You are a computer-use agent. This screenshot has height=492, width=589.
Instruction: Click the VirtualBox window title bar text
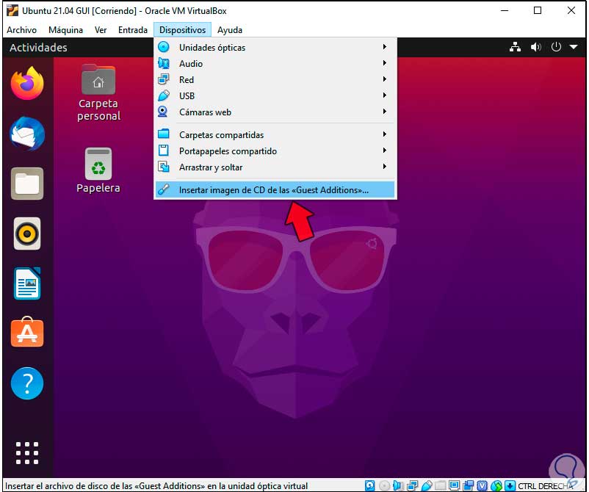124,11
